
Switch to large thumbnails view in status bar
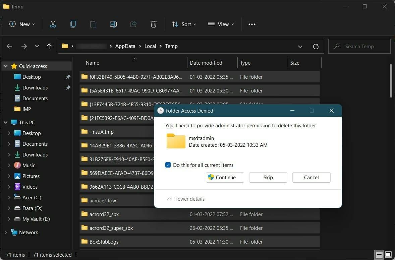point(388,255)
